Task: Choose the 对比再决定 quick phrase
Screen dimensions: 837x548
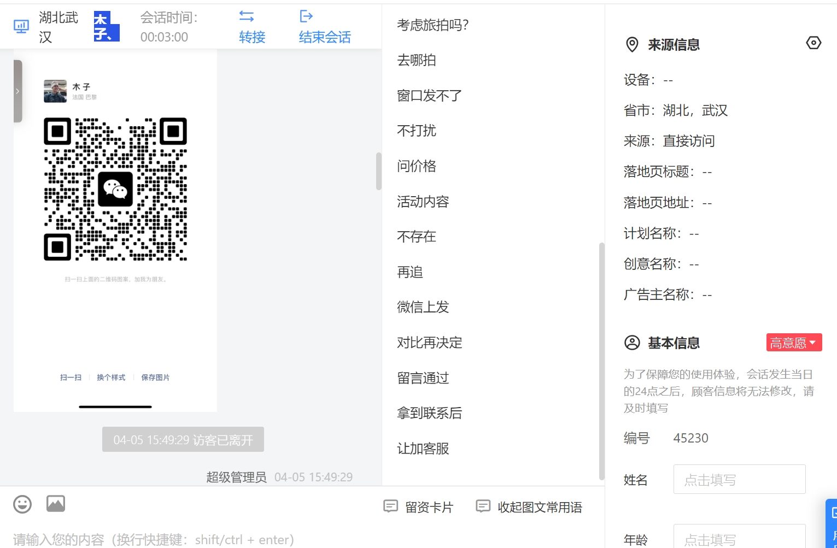Action: pyautogui.click(x=430, y=343)
